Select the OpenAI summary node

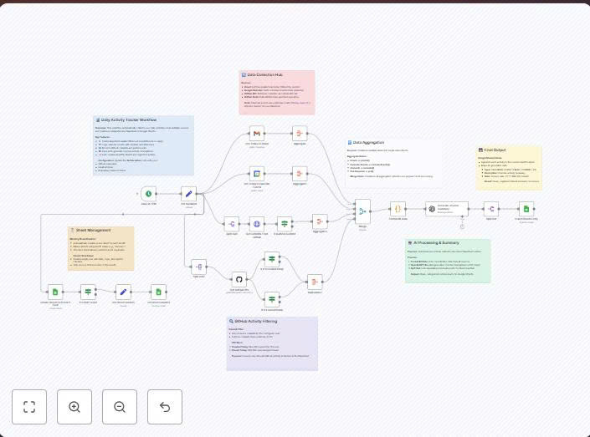tap(433, 209)
